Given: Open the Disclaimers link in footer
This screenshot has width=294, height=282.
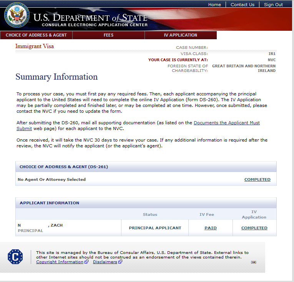Looking at the screenshot, I should pyautogui.click(x=105, y=262).
